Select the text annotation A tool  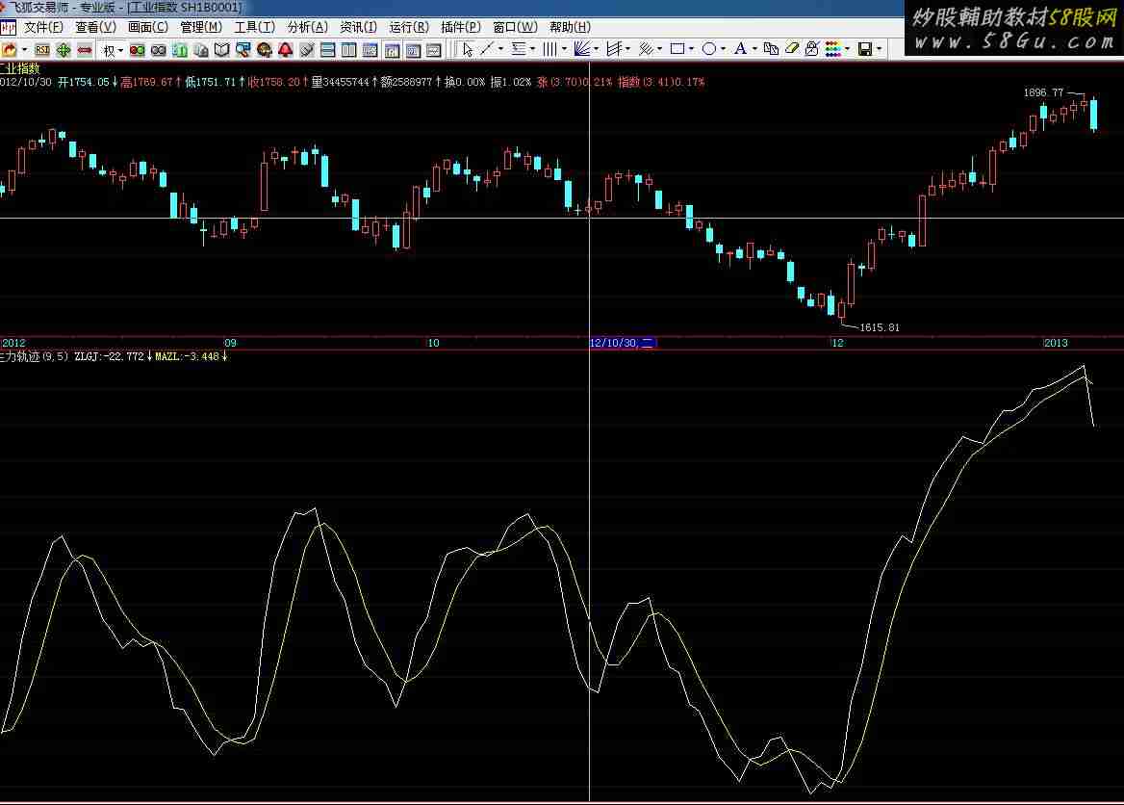pos(740,49)
